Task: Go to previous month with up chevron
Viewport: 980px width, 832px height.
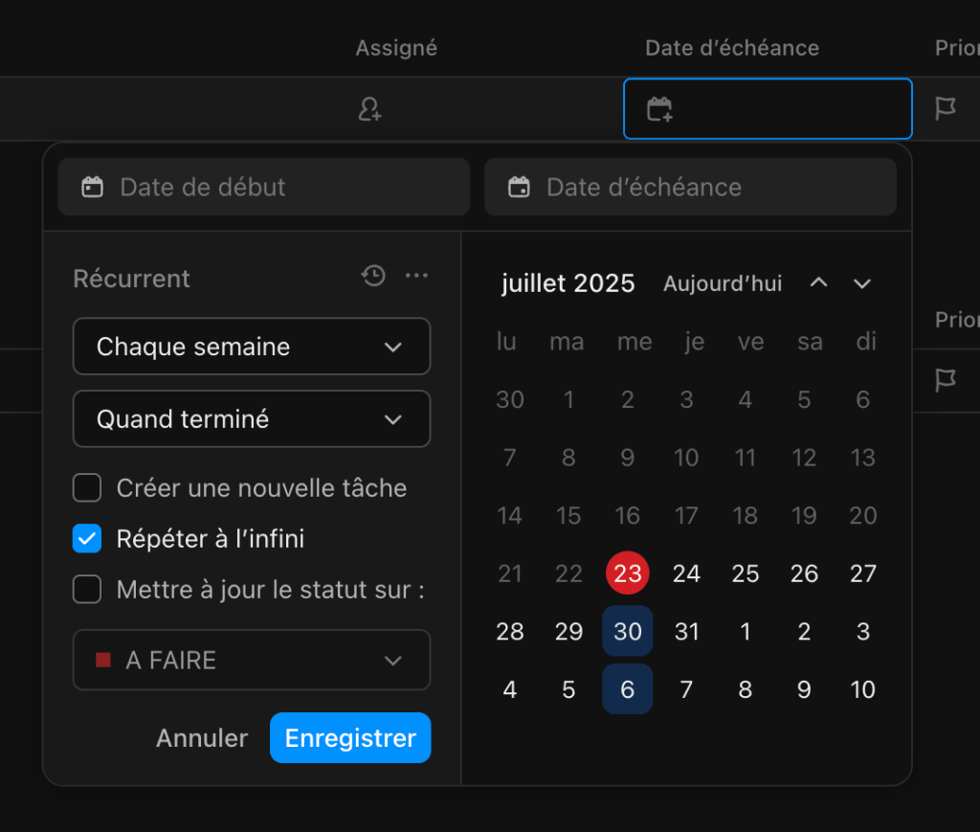Action: pos(818,283)
